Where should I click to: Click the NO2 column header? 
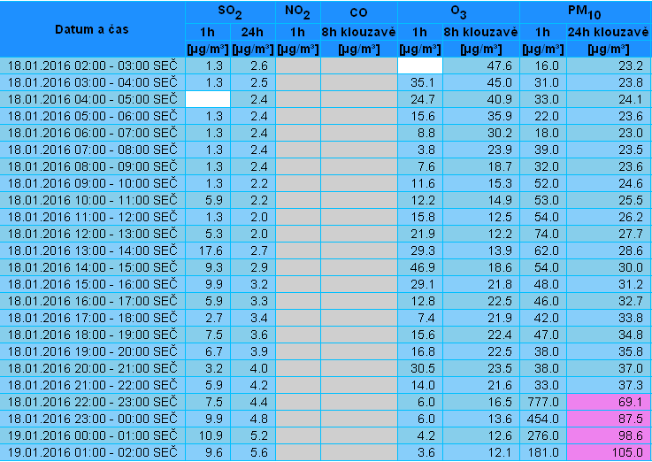[297, 12]
